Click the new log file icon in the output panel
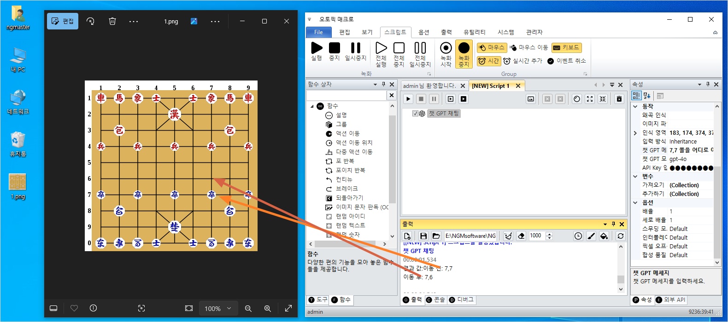 407,236
